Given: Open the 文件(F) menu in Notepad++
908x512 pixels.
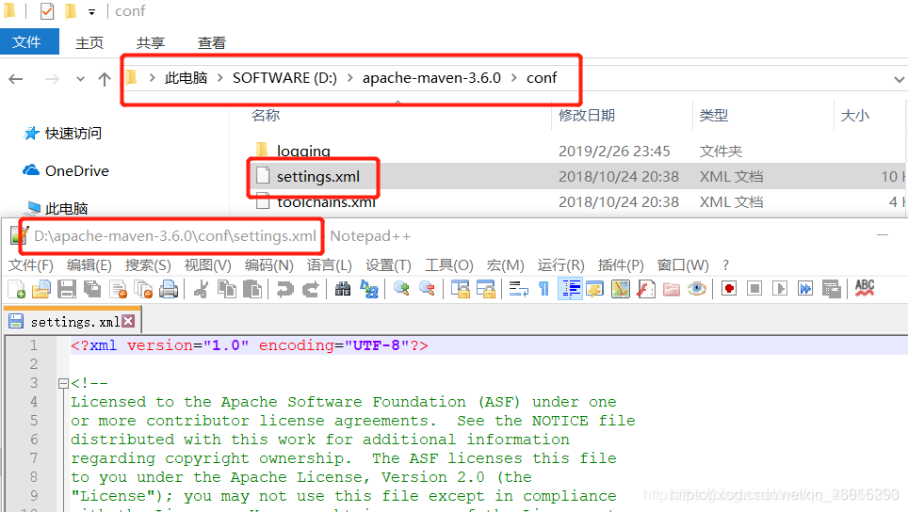Looking at the screenshot, I should pyautogui.click(x=31, y=265).
